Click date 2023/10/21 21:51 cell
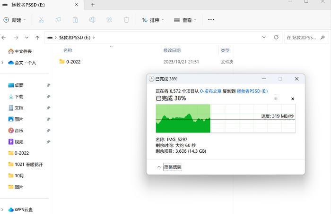The height and width of the screenshot is (214, 331). tap(181, 62)
